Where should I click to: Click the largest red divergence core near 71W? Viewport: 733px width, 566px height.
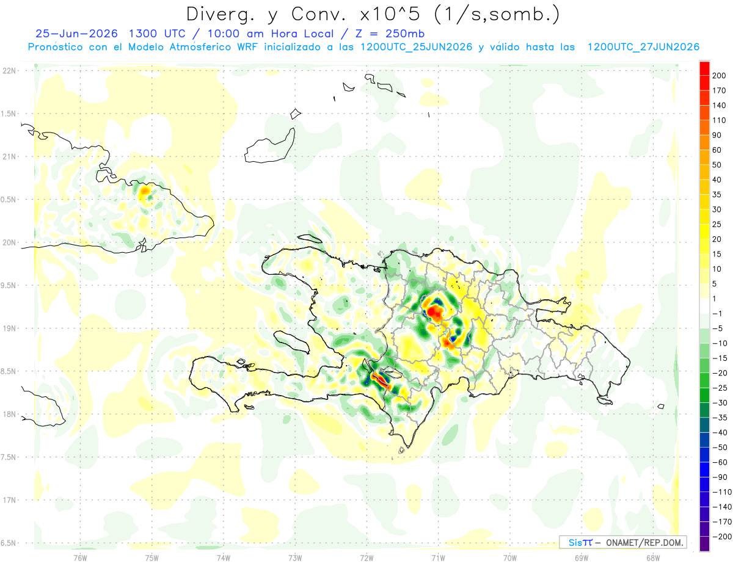436,313
